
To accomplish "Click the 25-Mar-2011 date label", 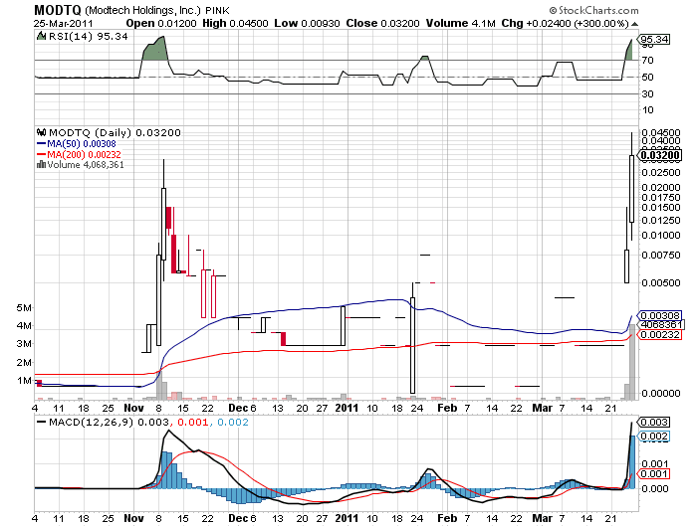I will 63,24.
